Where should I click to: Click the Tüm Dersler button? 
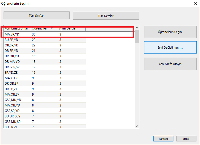(106, 16)
